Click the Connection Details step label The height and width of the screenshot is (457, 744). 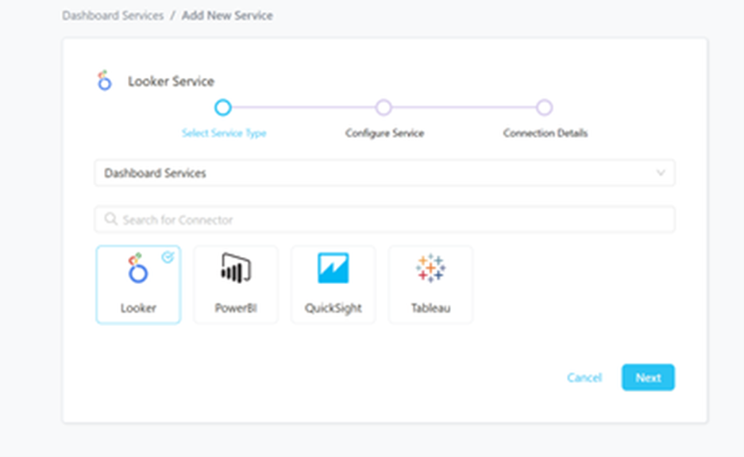coord(545,133)
